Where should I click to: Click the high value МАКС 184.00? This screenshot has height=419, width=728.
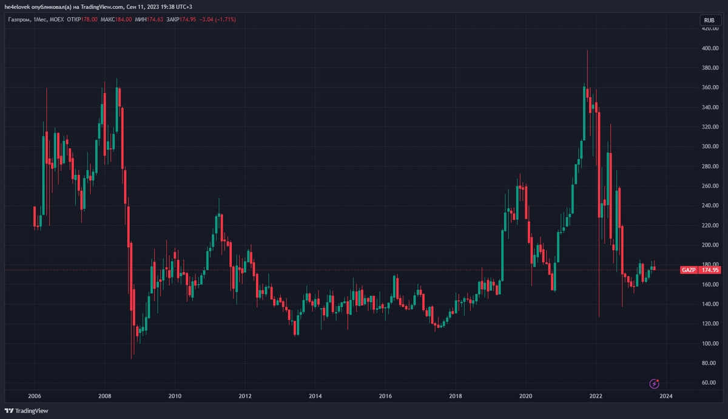click(x=117, y=20)
